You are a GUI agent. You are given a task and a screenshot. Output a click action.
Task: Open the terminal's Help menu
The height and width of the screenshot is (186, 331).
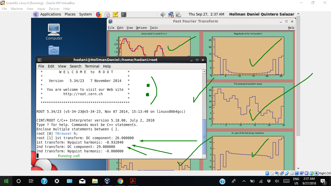[107, 66]
